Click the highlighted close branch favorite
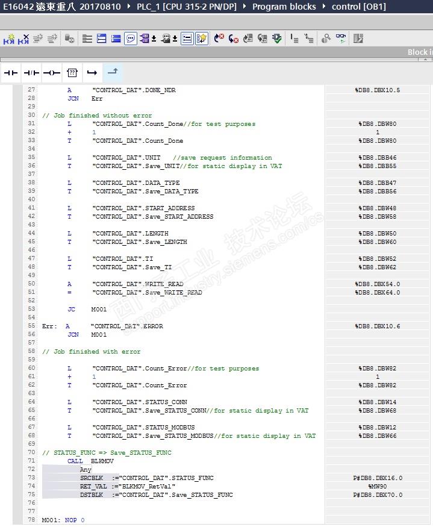 pyautogui.click(x=113, y=72)
